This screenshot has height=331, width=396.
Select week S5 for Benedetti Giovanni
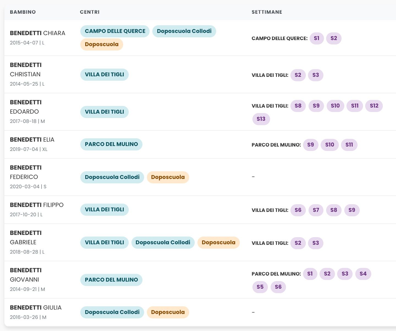pos(260,287)
